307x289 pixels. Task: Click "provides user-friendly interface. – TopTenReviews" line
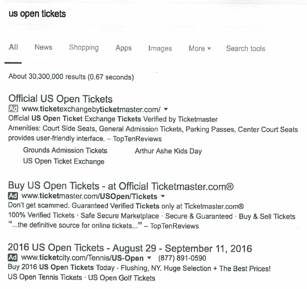(x=85, y=139)
